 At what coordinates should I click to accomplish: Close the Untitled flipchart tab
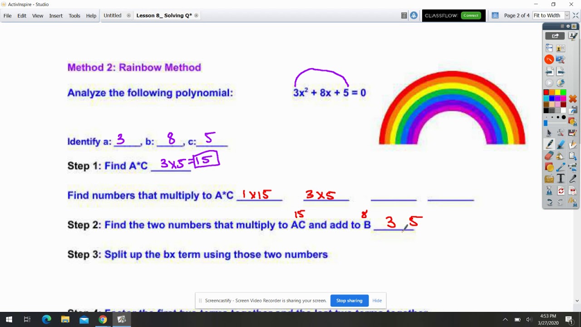(x=128, y=15)
